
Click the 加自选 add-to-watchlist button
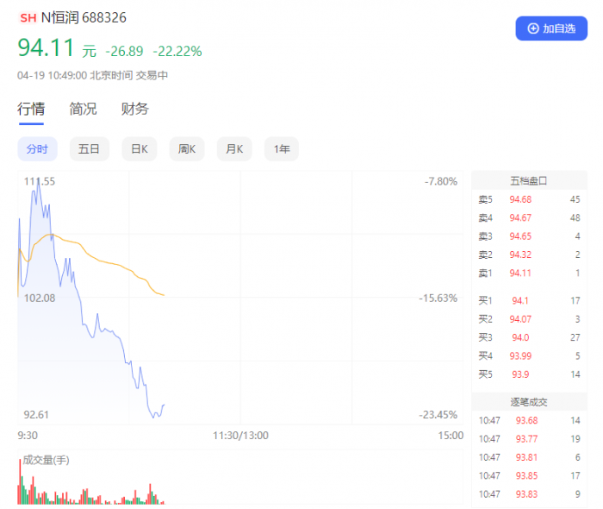pos(551,28)
